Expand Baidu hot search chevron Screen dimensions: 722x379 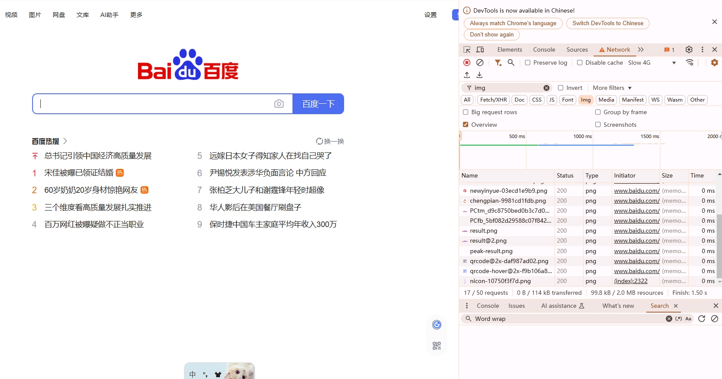click(x=65, y=141)
